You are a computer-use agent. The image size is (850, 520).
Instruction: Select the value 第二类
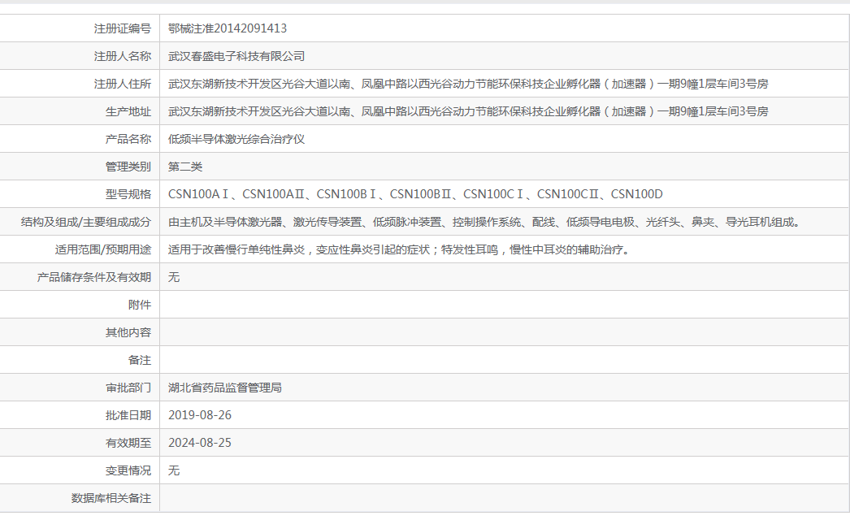click(x=184, y=167)
